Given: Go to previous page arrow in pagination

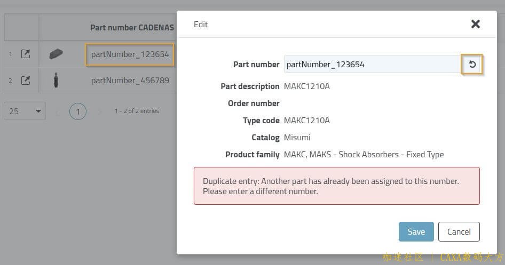Looking at the screenshot, I should point(58,111).
